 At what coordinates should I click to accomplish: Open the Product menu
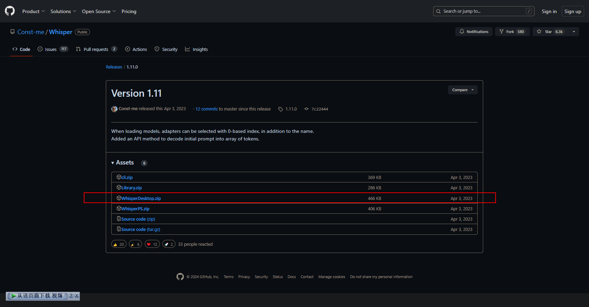coord(33,11)
